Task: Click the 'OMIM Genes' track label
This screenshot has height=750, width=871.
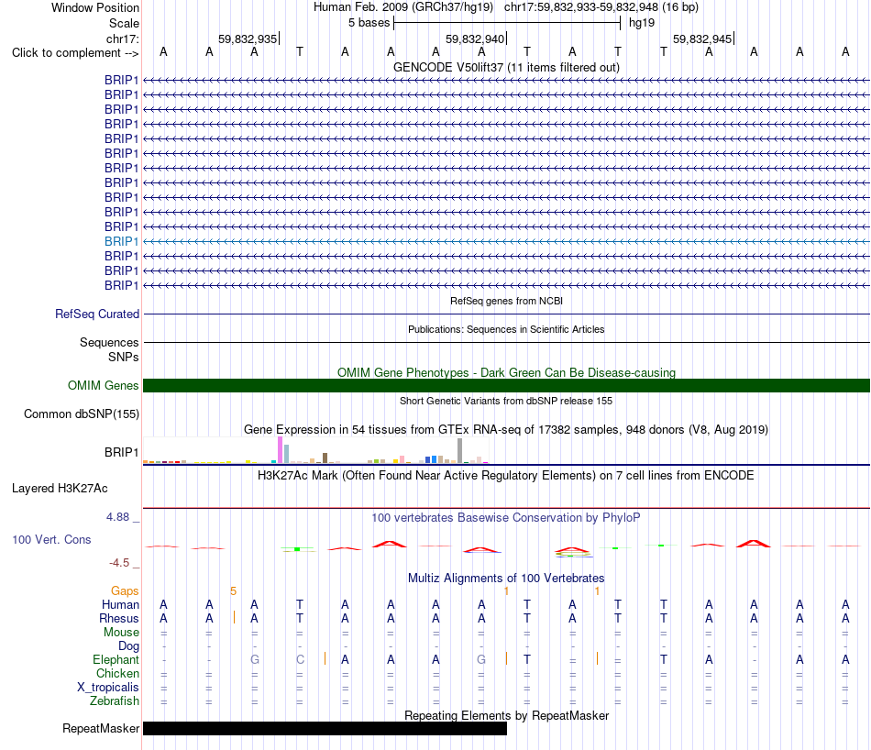Action: pyautogui.click(x=103, y=386)
